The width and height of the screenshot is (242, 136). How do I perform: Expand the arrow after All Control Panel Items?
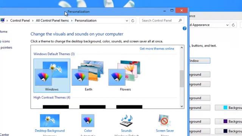click(71, 21)
